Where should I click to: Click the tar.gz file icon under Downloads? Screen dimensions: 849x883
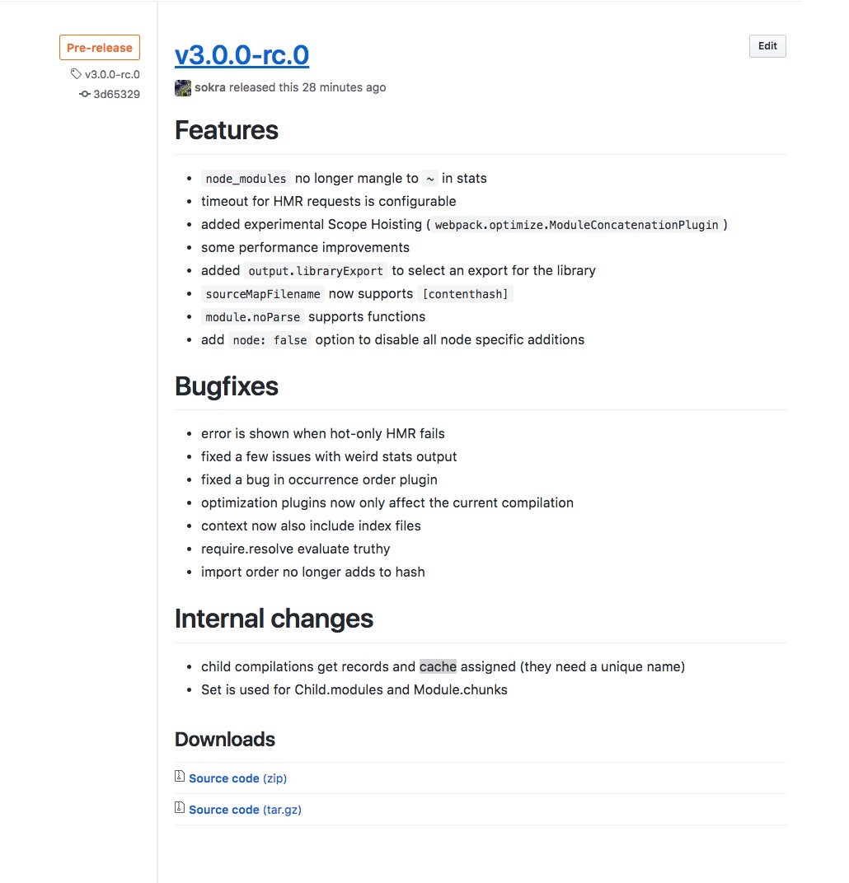click(x=180, y=807)
